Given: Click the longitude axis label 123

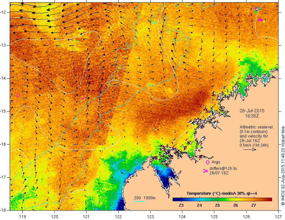Looking at the screenshot, I should pos(150,216).
